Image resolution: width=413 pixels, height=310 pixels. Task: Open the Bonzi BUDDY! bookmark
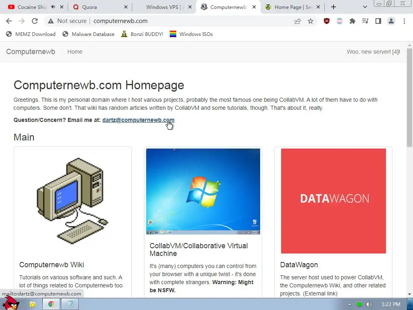click(142, 34)
